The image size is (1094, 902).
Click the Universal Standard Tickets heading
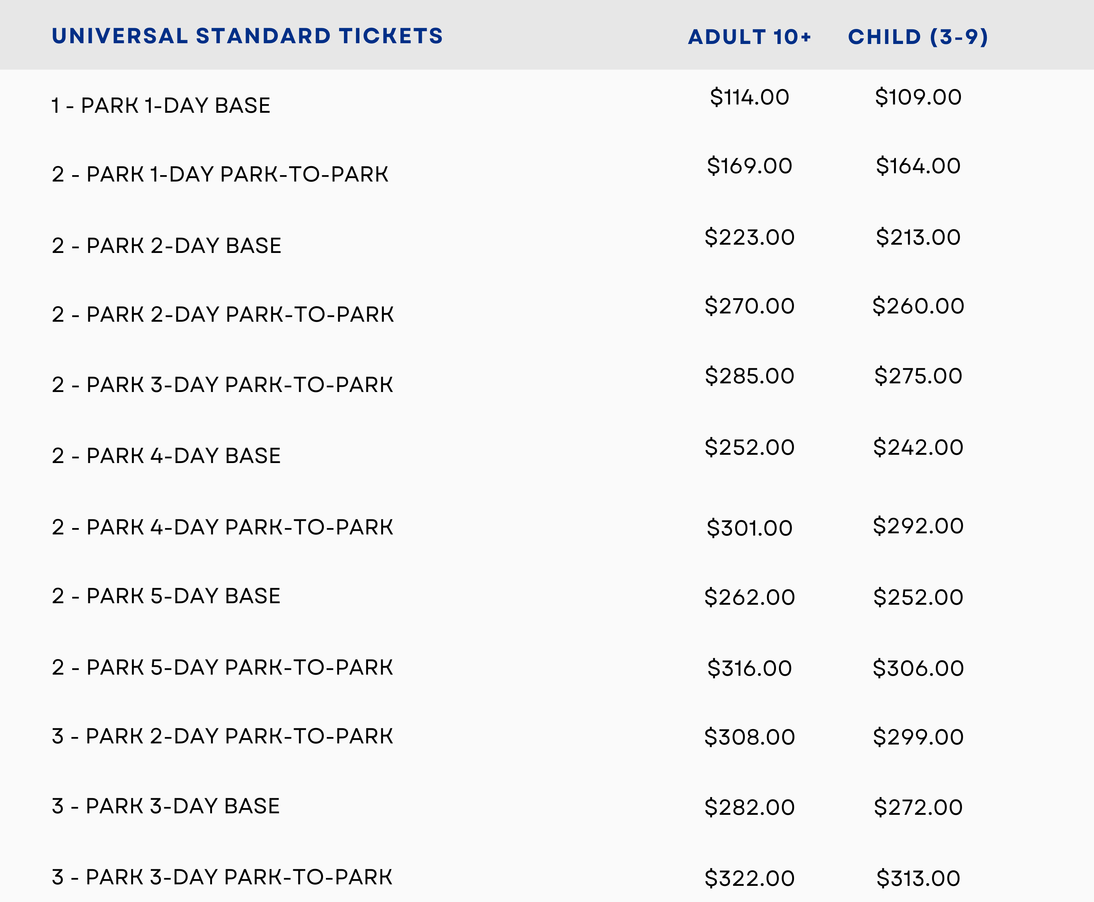click(247, 36)
